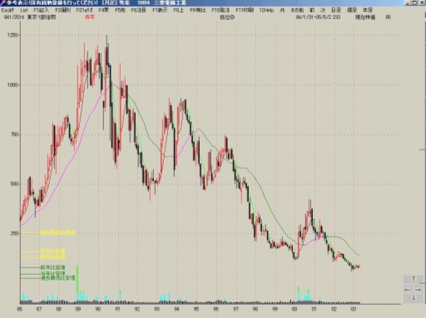Click the down arrow navigation button
The height and width of the screenshot is (318, 426).
tap(414, 298)
